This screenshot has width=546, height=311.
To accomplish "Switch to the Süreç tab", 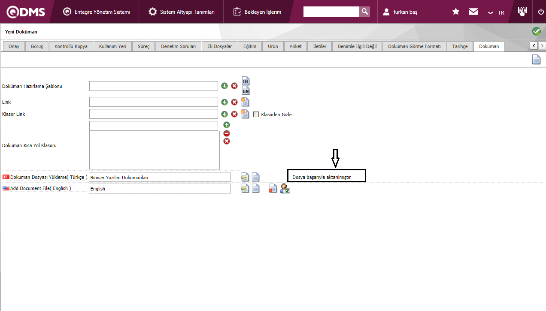I will tap(143, 46).
